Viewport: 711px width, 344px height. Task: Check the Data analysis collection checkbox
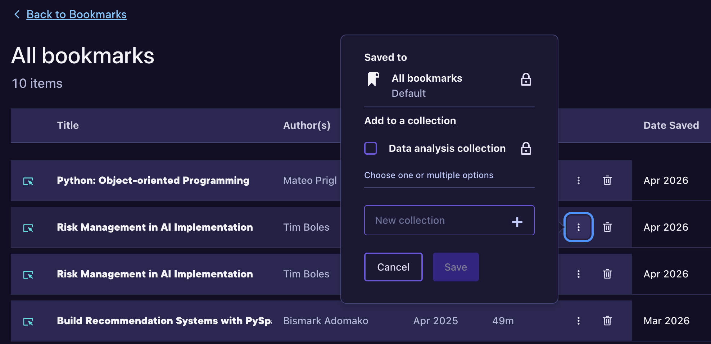[371, 148]
